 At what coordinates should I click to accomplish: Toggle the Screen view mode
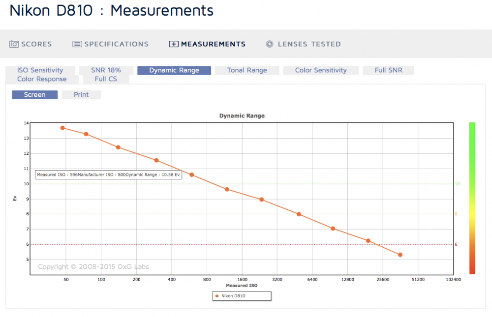(35, 95)
